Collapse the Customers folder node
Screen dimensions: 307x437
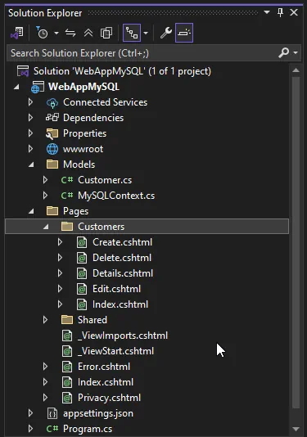pos(46,227)
